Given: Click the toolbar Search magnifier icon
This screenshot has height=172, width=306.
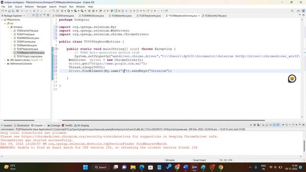Looking at the screenshot, I should 292,11.
